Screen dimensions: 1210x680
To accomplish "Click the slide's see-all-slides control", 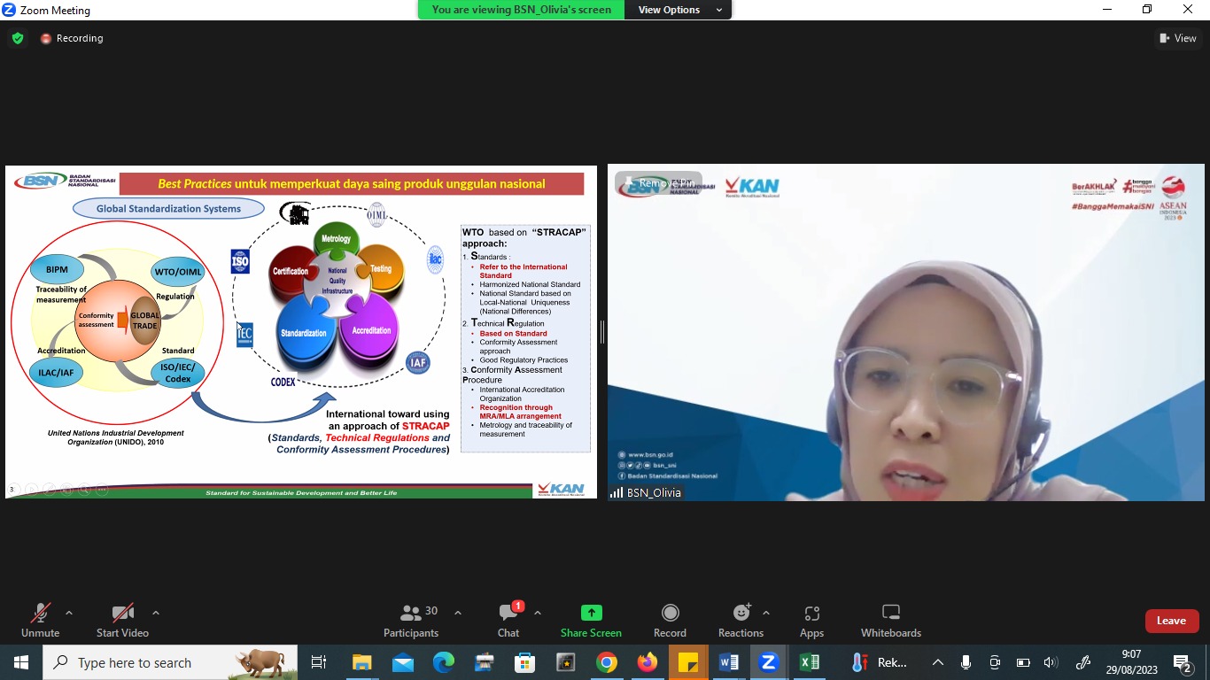I will tap(66, 489).
